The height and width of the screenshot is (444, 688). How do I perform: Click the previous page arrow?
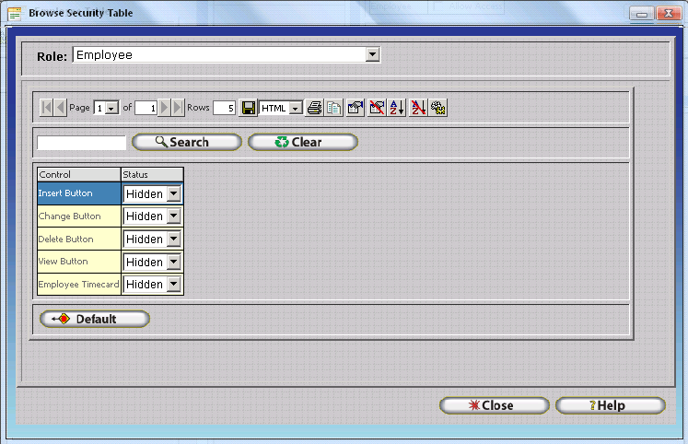coord(60,108)
